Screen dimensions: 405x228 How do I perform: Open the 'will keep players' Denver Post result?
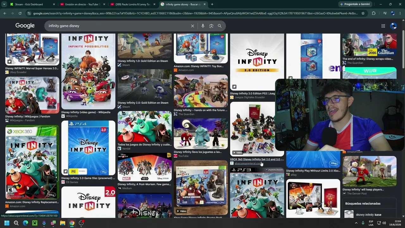[363, 190]
